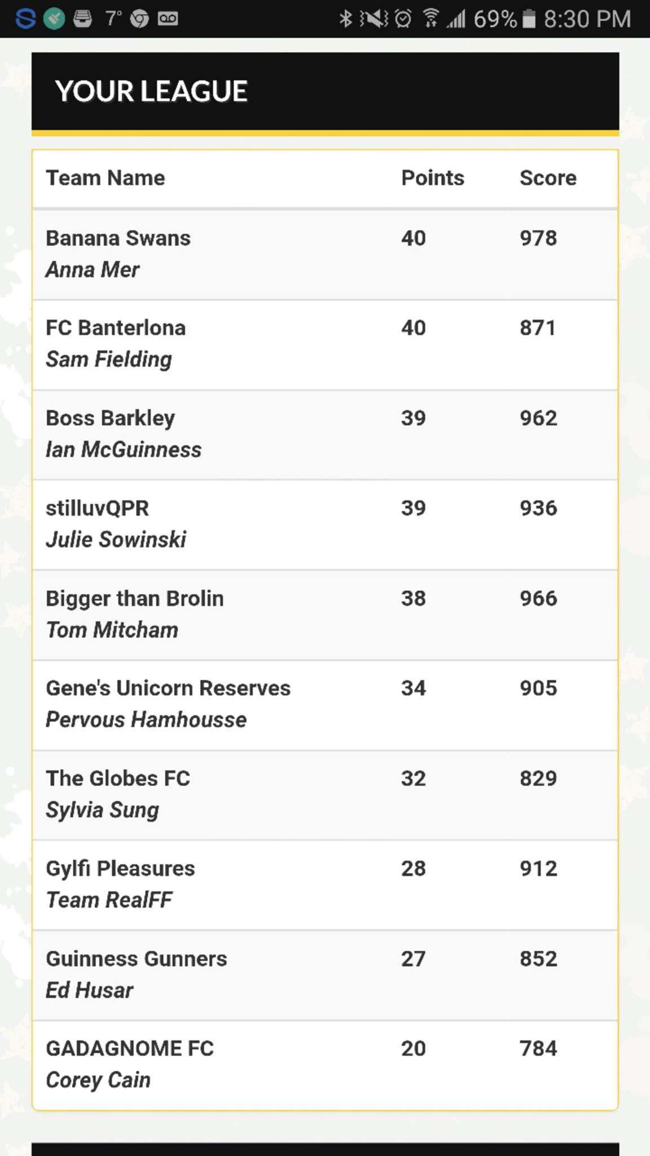Tap the vibrate mute status icon
Screen dimensions: 650x1156
pos(374,19)
